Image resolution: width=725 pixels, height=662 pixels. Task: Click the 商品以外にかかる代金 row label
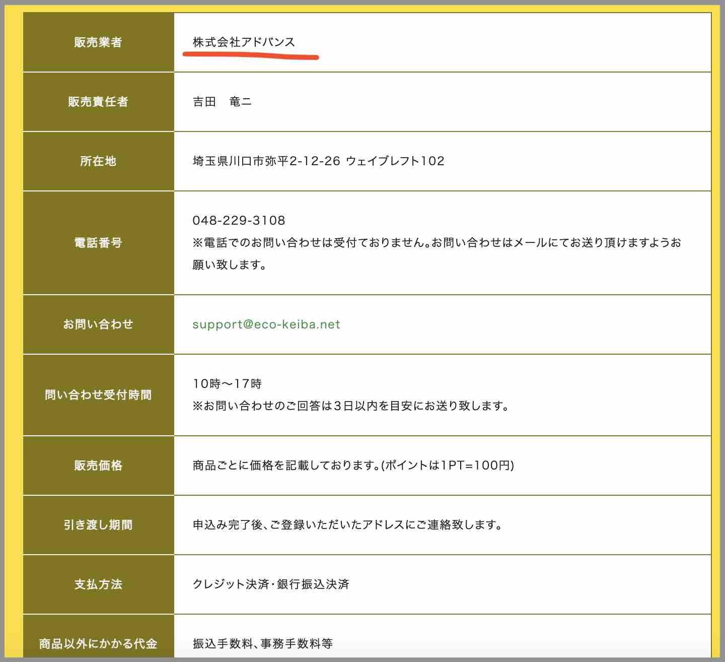[x=99, y=643]
